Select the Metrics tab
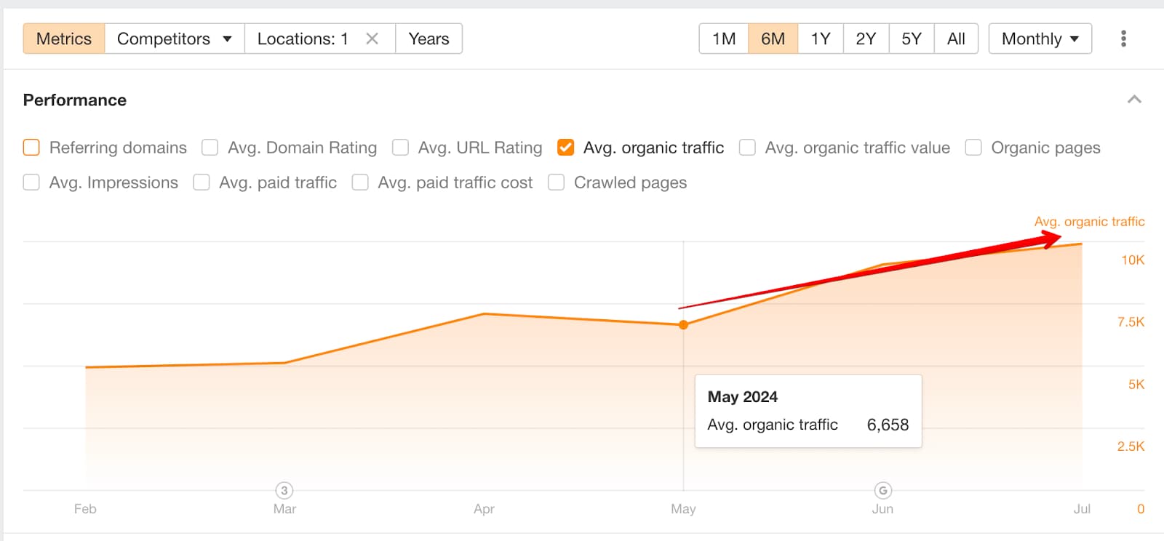 (x=64, y=39)
